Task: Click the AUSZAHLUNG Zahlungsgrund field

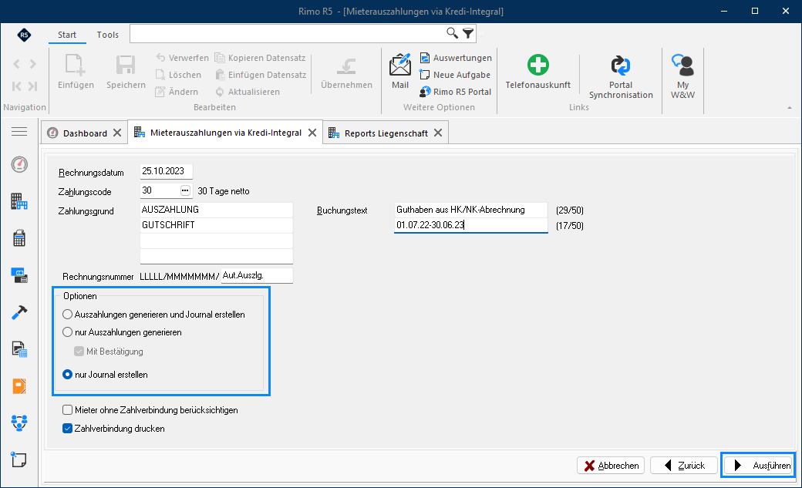Action: [217, 210]
